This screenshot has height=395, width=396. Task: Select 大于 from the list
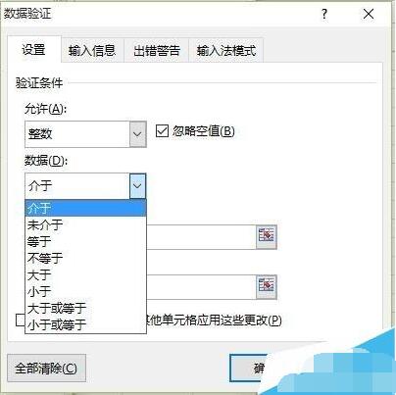point(85,274)
